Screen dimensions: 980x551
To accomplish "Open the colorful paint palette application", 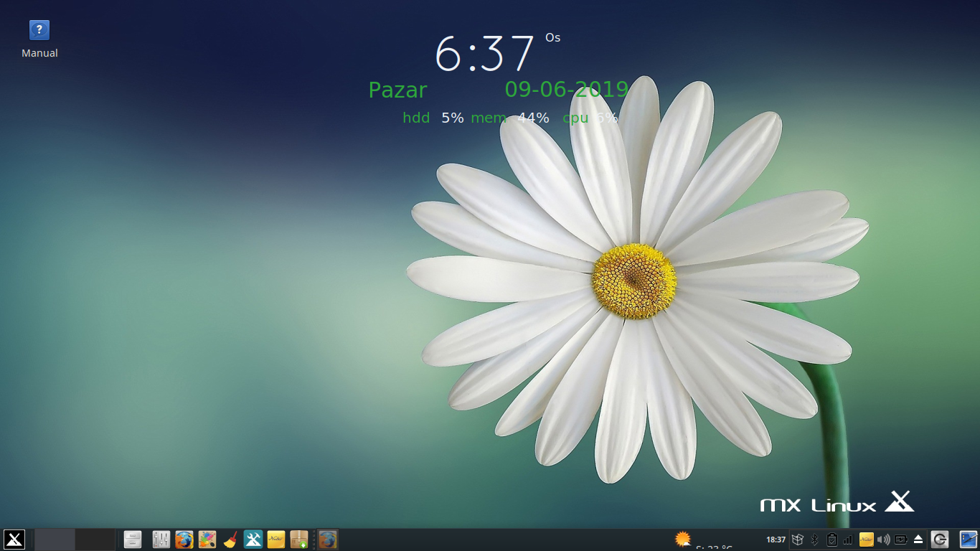I will (x=207, y=540).
